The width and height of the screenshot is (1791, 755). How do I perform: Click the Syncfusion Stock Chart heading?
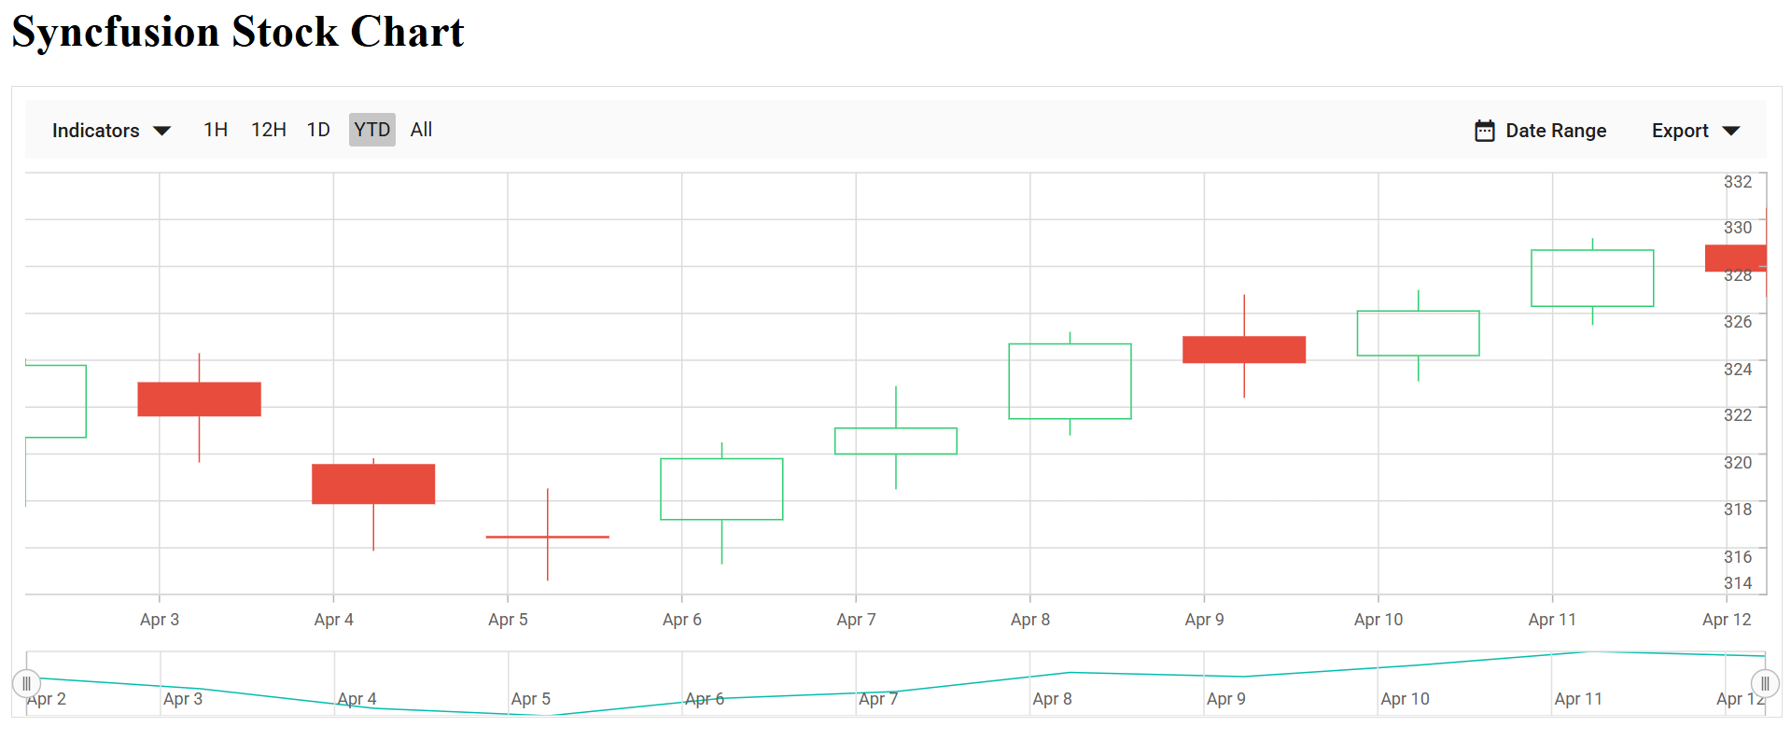tap(238, 32)
